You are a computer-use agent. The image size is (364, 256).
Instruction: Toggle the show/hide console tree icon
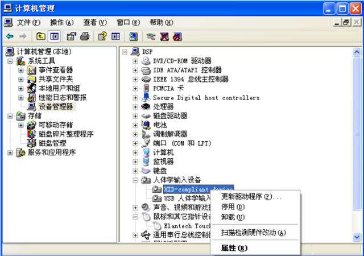(55, 36)
